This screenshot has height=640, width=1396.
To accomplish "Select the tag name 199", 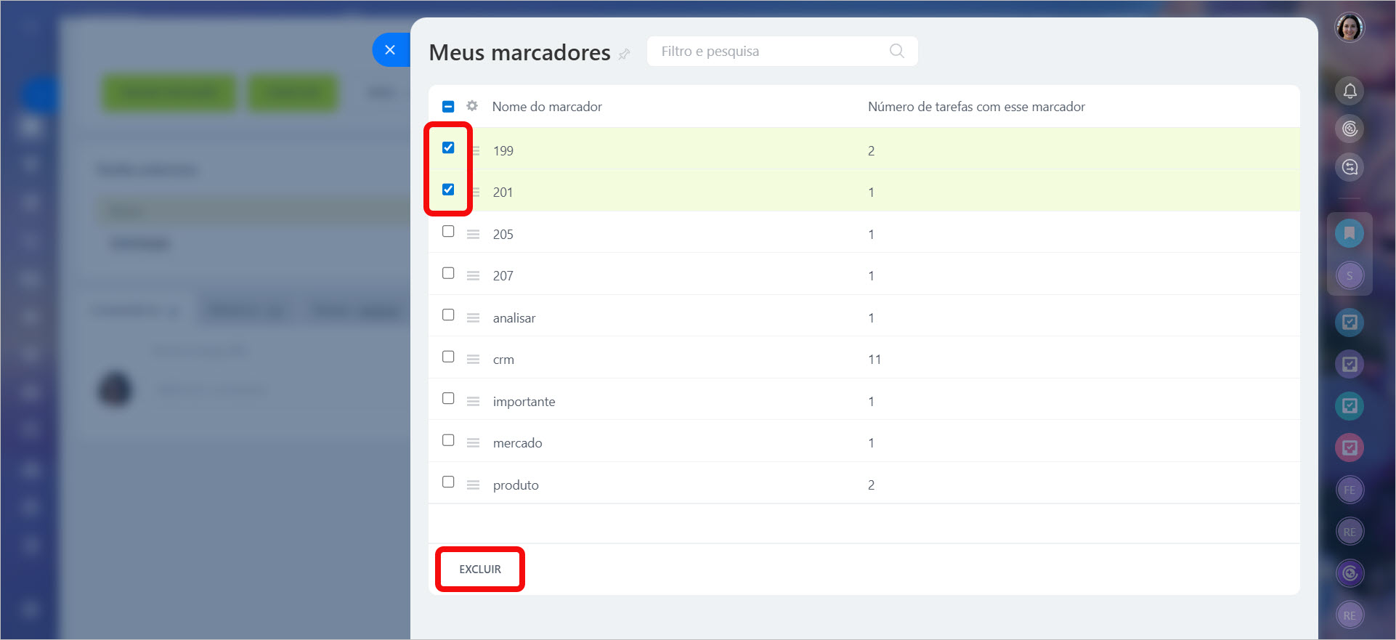I will pos(503,151).
